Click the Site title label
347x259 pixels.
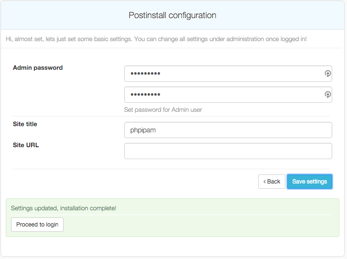click(x=25, y=124)
